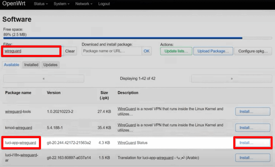Click the Logout menu item
This screenshot has width=275, height=167.
104,4
